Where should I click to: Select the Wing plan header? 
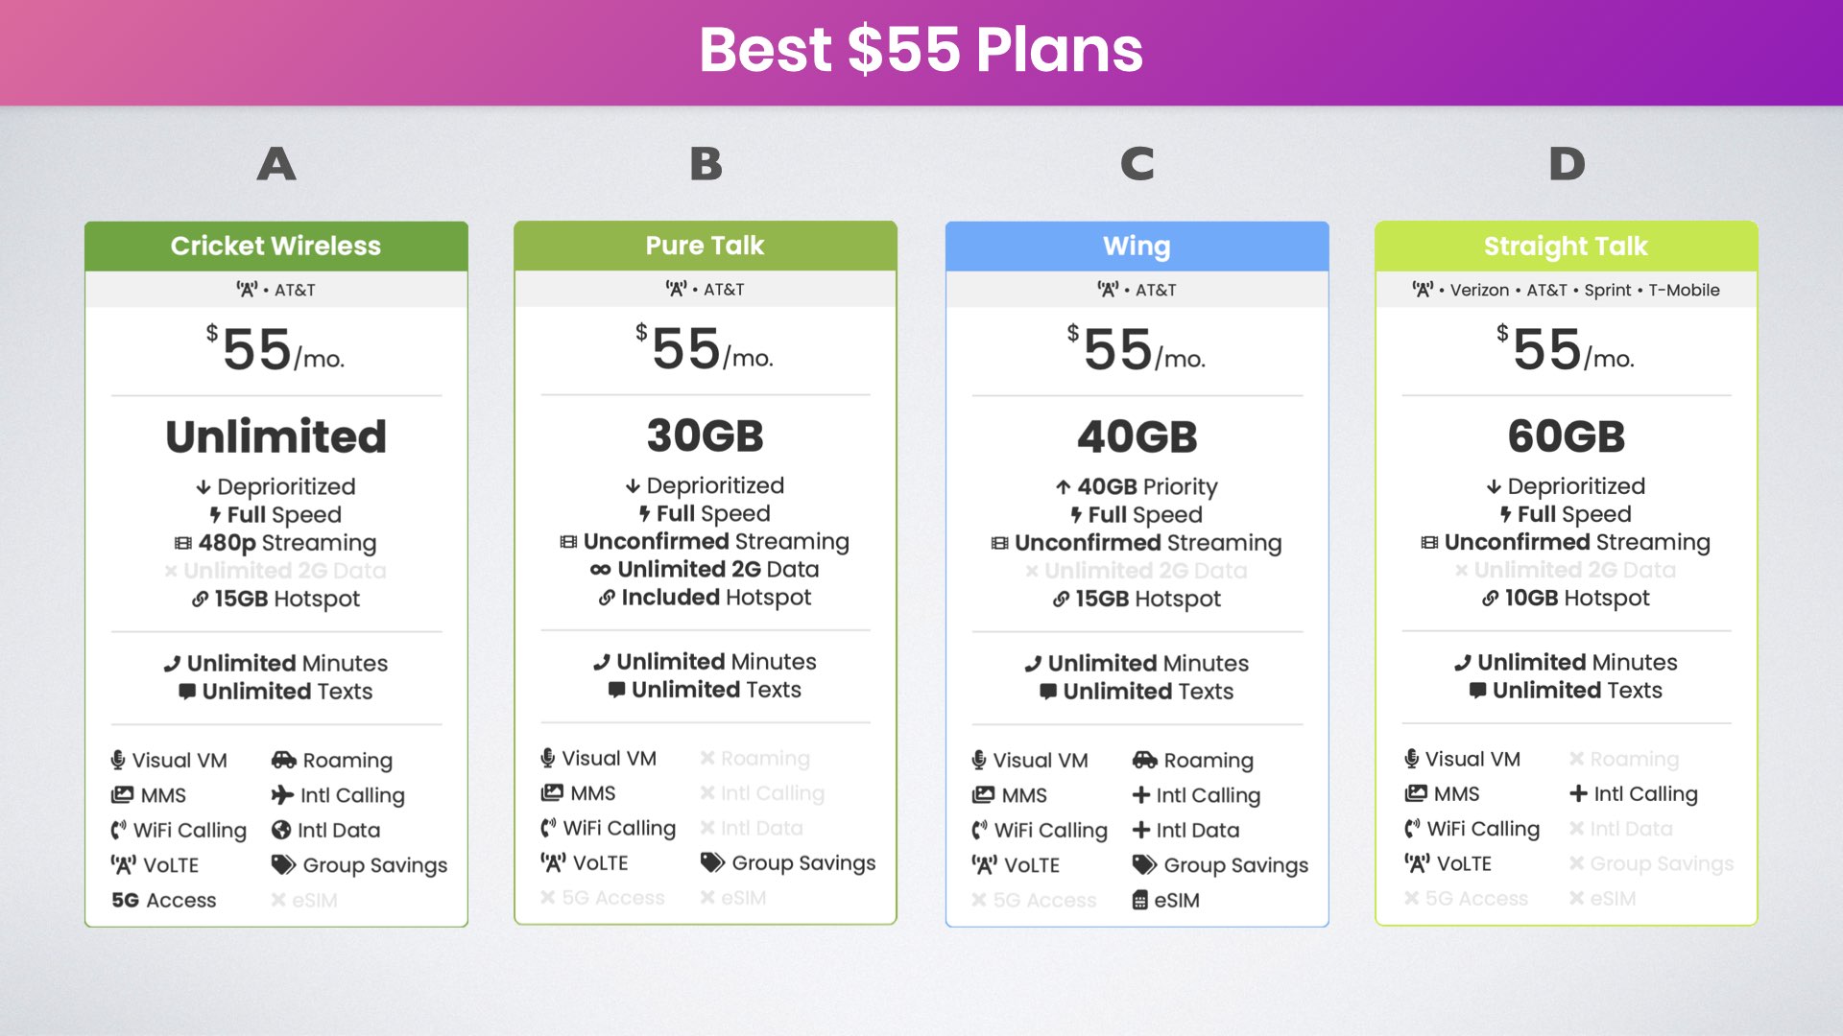tap(1137, 247)
